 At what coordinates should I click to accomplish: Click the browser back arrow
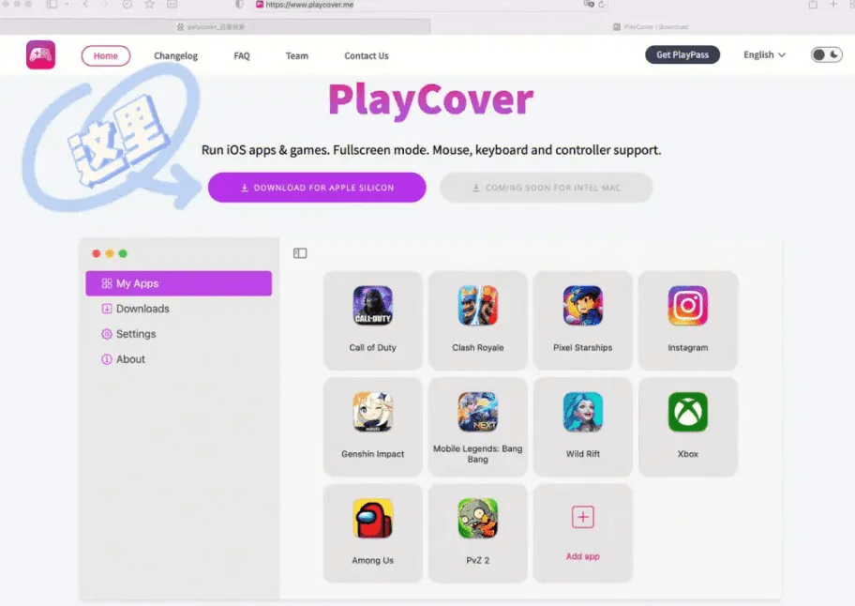point(85,5)
